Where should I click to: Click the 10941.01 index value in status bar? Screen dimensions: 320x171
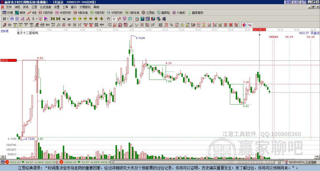click(71, 162)
